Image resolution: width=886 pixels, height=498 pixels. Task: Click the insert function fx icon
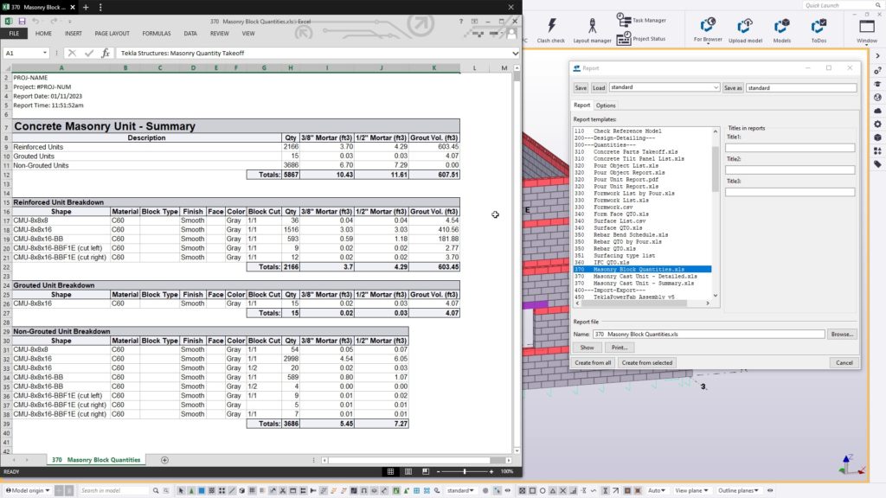click(106, 53)
